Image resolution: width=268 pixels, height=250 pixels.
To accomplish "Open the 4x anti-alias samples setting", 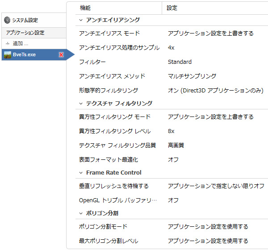I will coord(171,48).
